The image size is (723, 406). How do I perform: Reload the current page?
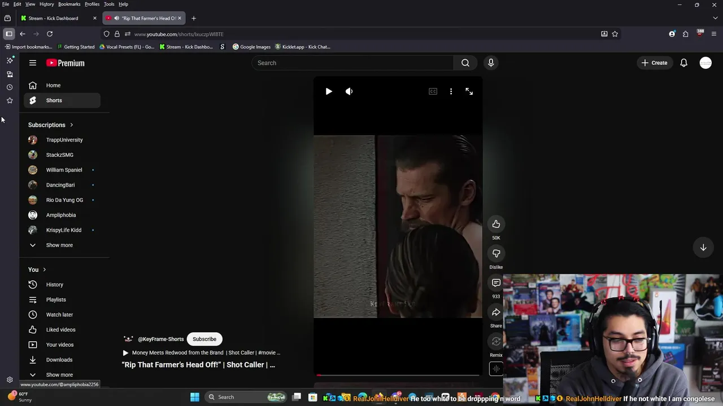[x=50, y=34]
